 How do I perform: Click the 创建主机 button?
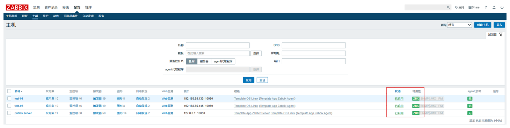(483, 25)
